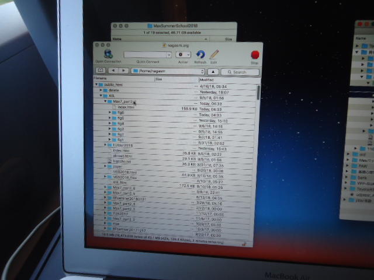Viewport: 374px width, 280px height.
Task: Click the 'Yesterday, 15:10' modified cell
Action: click(x=213, y=121)
